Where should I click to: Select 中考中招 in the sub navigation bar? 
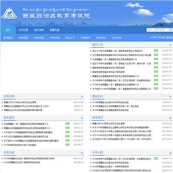pyautogui.click(x=54, y=38)
